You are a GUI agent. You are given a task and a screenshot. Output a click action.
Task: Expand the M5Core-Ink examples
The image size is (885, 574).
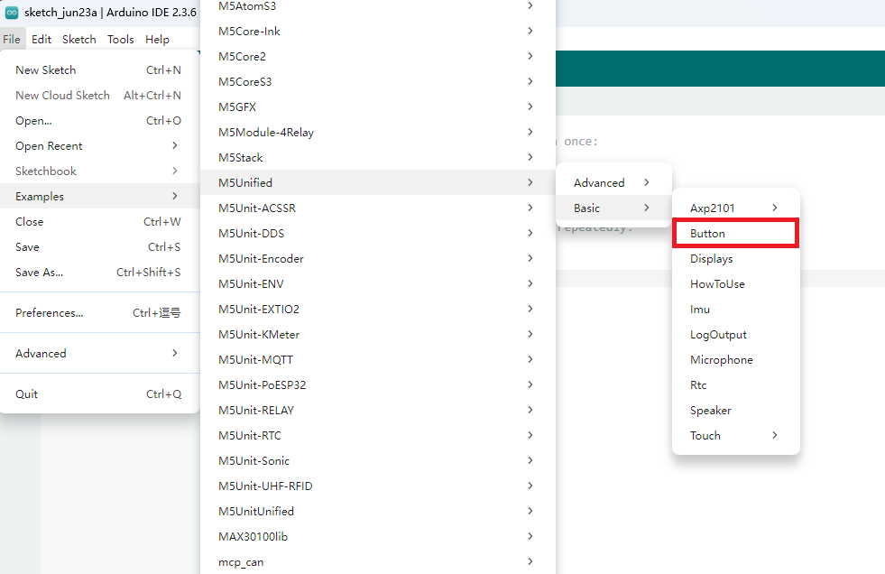coord(378,31)
